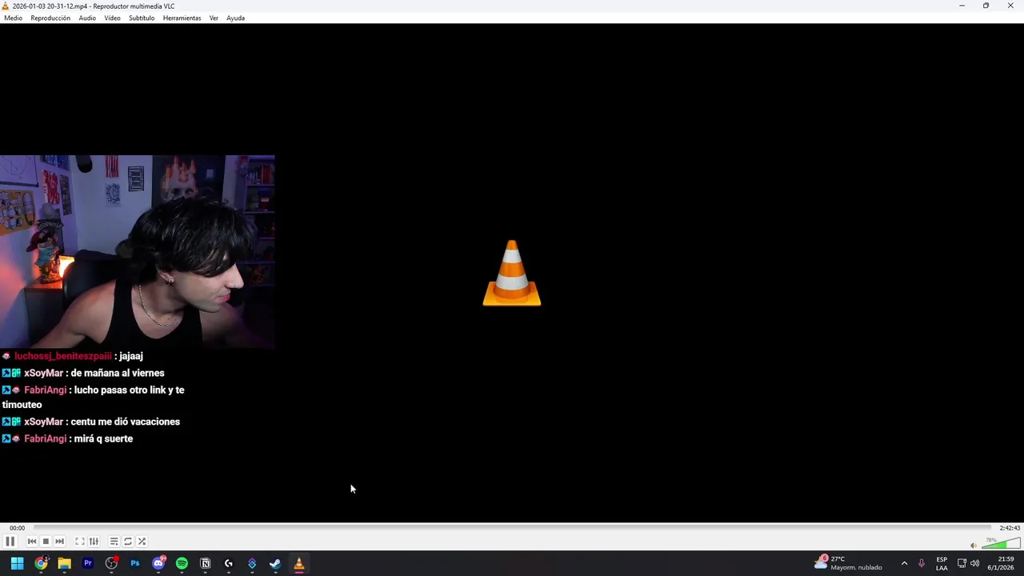Pause the video with the pause button
The image size is (1024, 576).
tap(10, 542)
